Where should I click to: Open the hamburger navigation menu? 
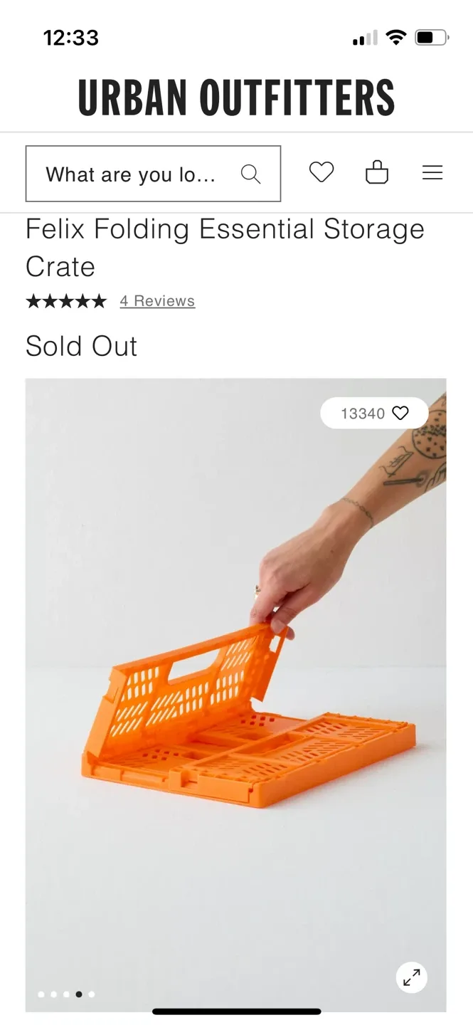[432, 173]
